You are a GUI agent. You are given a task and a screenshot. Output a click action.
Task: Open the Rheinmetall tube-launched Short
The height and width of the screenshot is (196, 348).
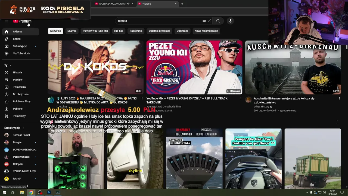pos(194,159)
